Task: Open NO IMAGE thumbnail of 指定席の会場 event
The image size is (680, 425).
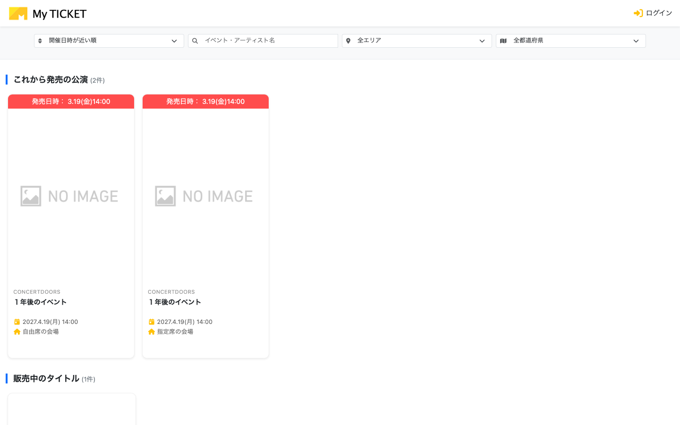Action: pos(205,196)
